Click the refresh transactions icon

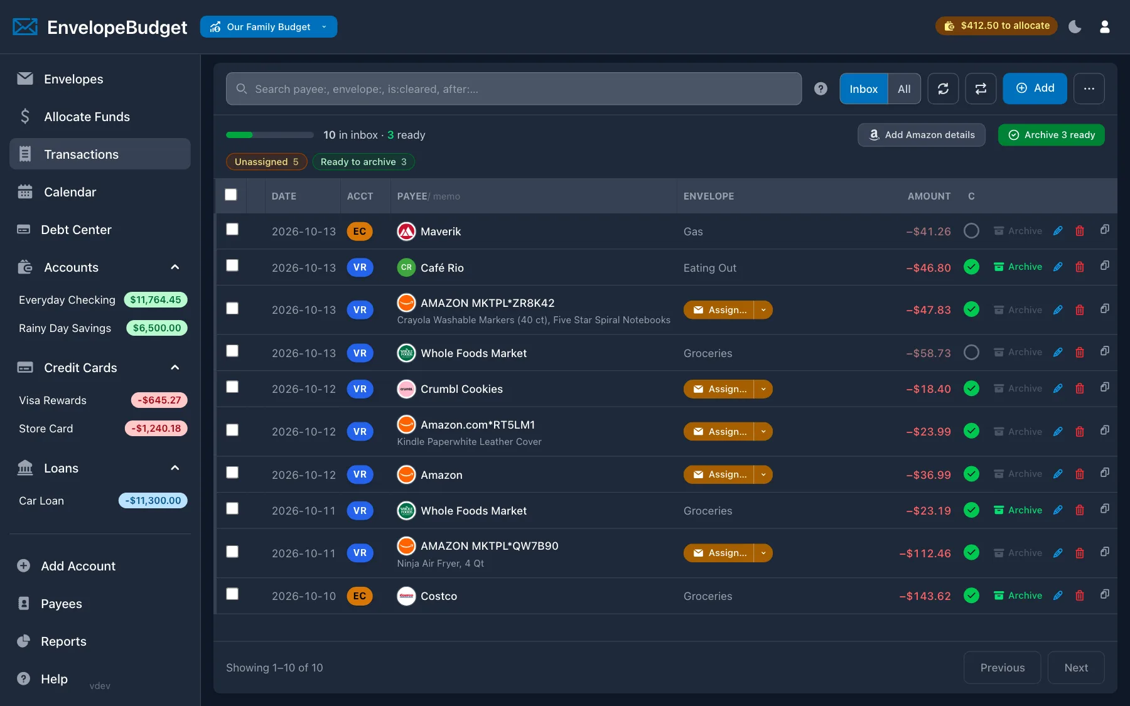(x=943, y=88)
